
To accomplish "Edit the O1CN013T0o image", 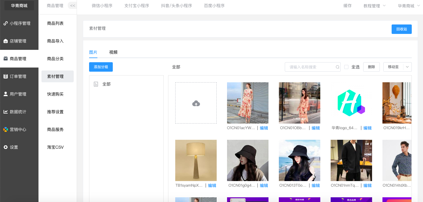I will click(x=316, y=185).
